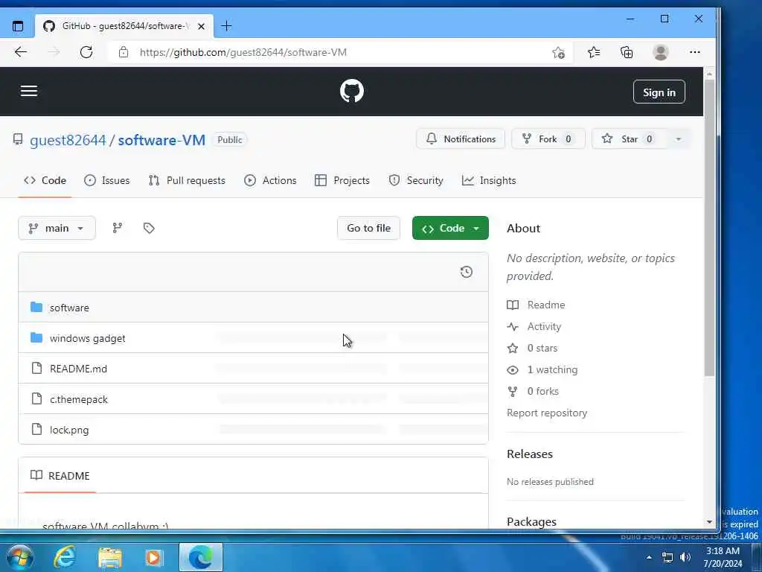The image size is (762, 572).
Task: Launch Internet Explorer from taskbar
Action: [65, 557]
